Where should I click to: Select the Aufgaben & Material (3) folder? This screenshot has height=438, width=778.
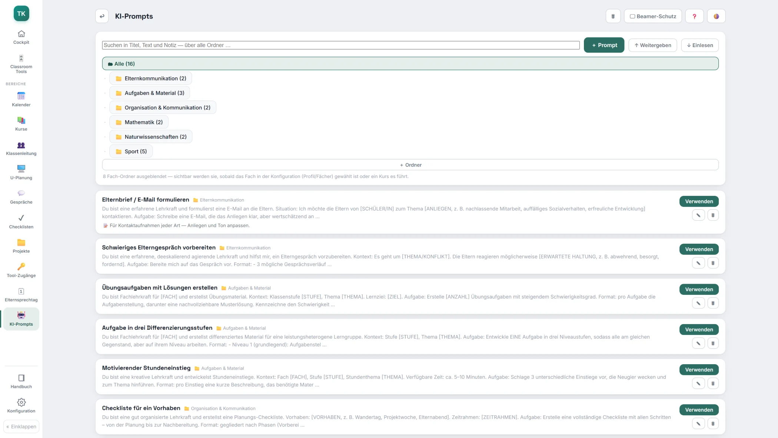pos(150,93)
